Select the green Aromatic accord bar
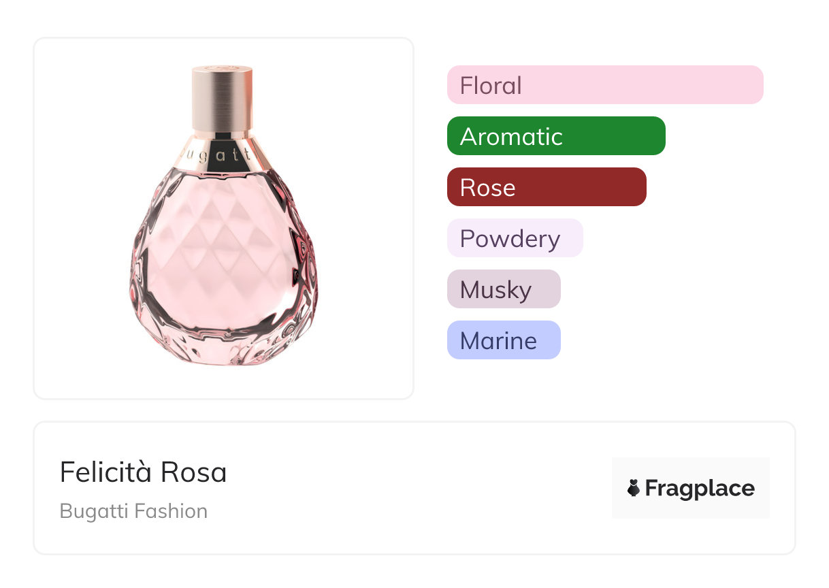829x588 pixels. 555,136
